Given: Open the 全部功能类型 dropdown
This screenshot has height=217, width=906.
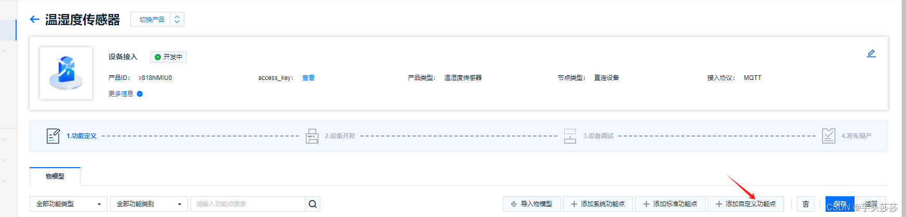Looking at the screenshot, I should (x=69, y=204).
